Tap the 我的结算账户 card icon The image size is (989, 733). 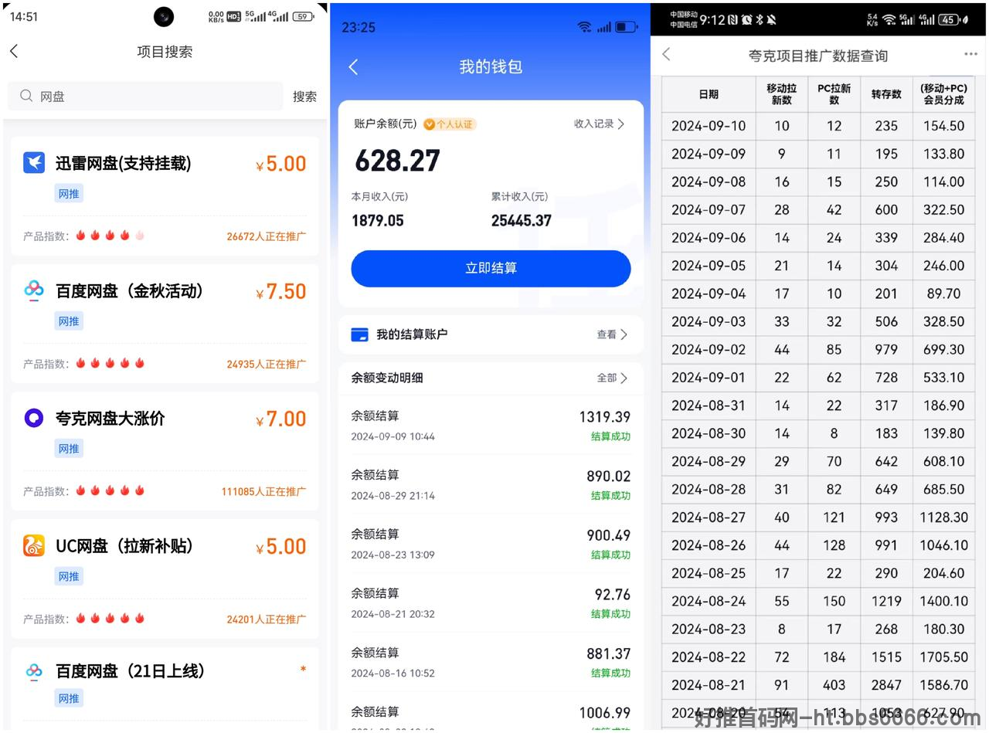[359, 334]
